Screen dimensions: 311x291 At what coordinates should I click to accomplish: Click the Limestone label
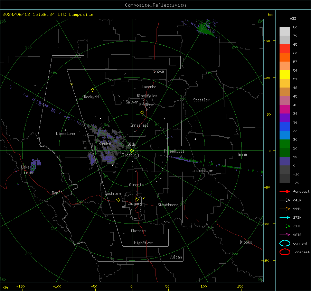pos(65,134)
